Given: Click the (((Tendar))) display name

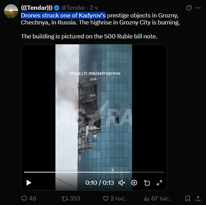Looking at the screenshot, I should [x=37, y=8].
